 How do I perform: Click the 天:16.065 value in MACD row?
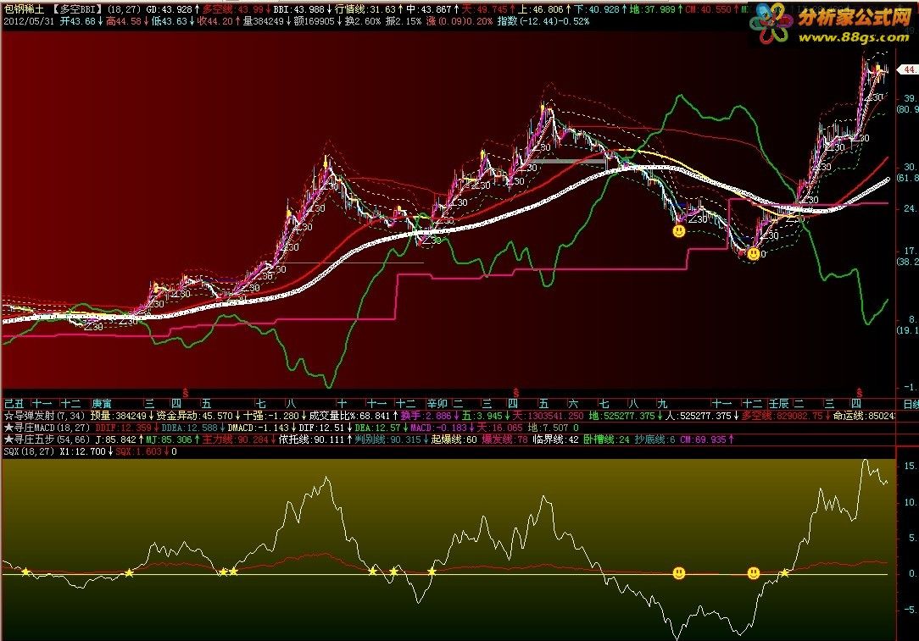pos(498,428)
